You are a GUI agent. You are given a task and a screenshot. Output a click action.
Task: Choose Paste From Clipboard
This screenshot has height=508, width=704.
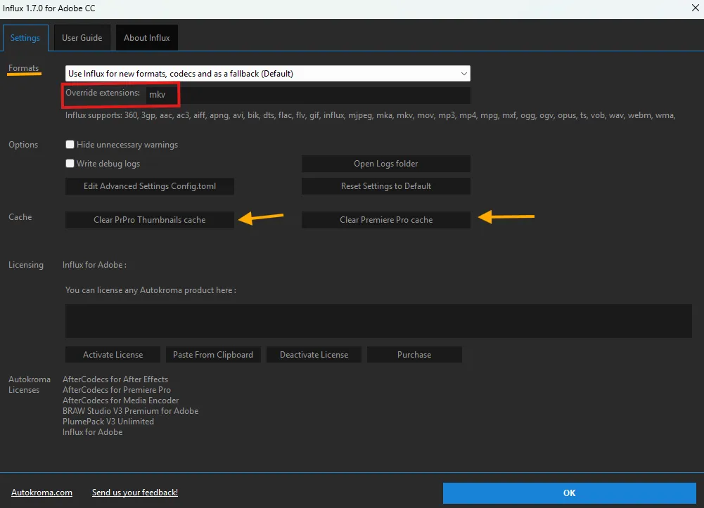pos(213,355)
